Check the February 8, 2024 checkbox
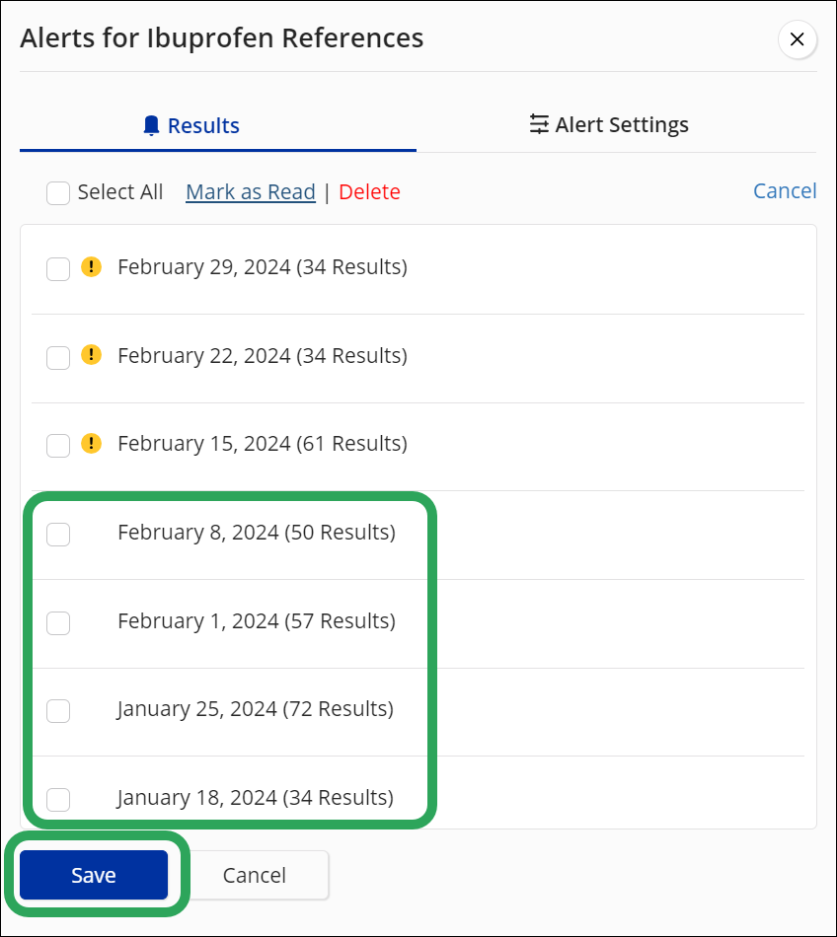 point(58,535)
